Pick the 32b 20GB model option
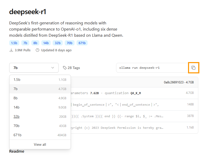 point(40,117)
